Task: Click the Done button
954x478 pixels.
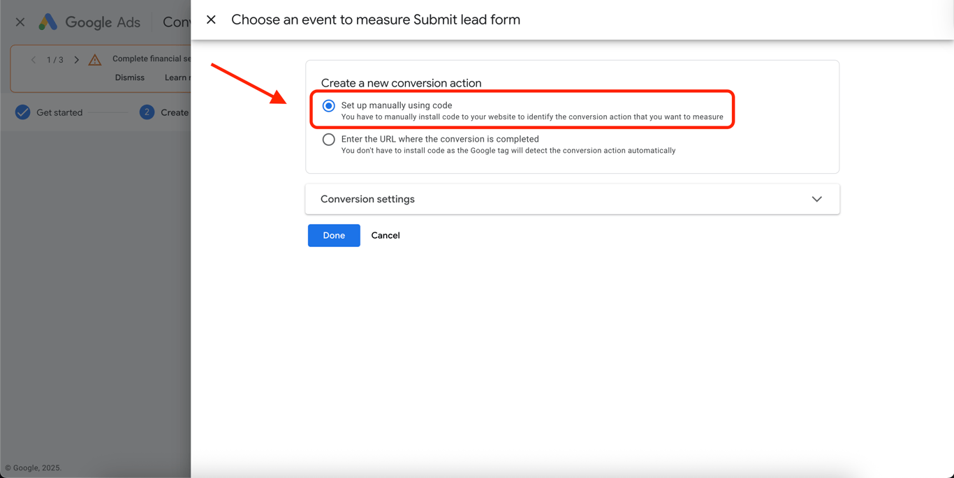Action: [x=334, y=236]
